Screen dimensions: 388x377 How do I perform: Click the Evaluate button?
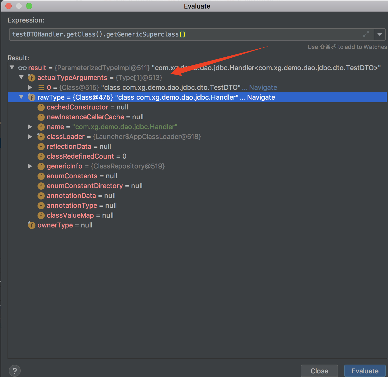click(x=365, y=371)
